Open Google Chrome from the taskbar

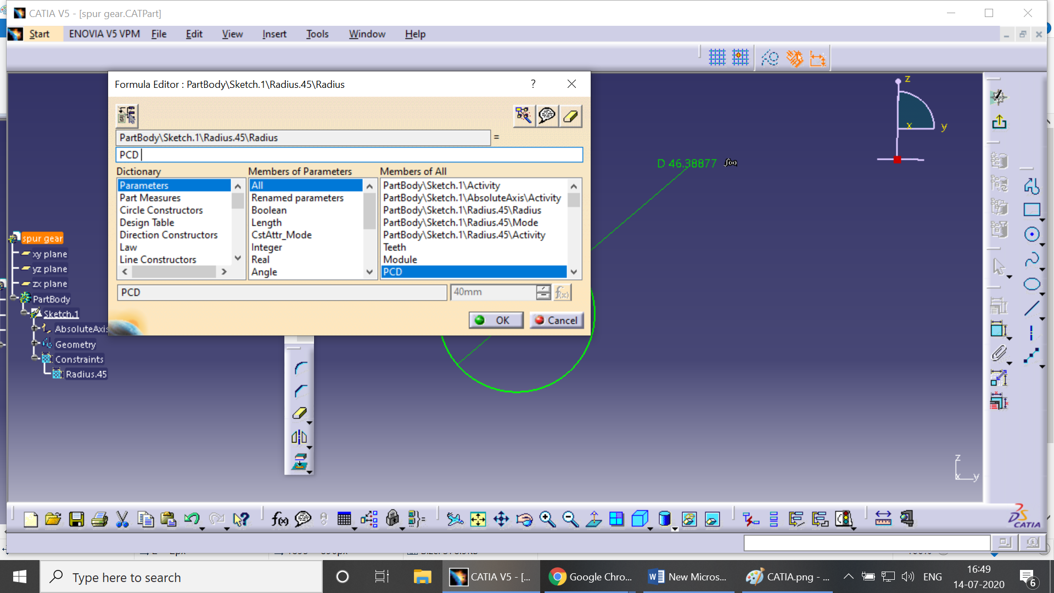[591, 577]
